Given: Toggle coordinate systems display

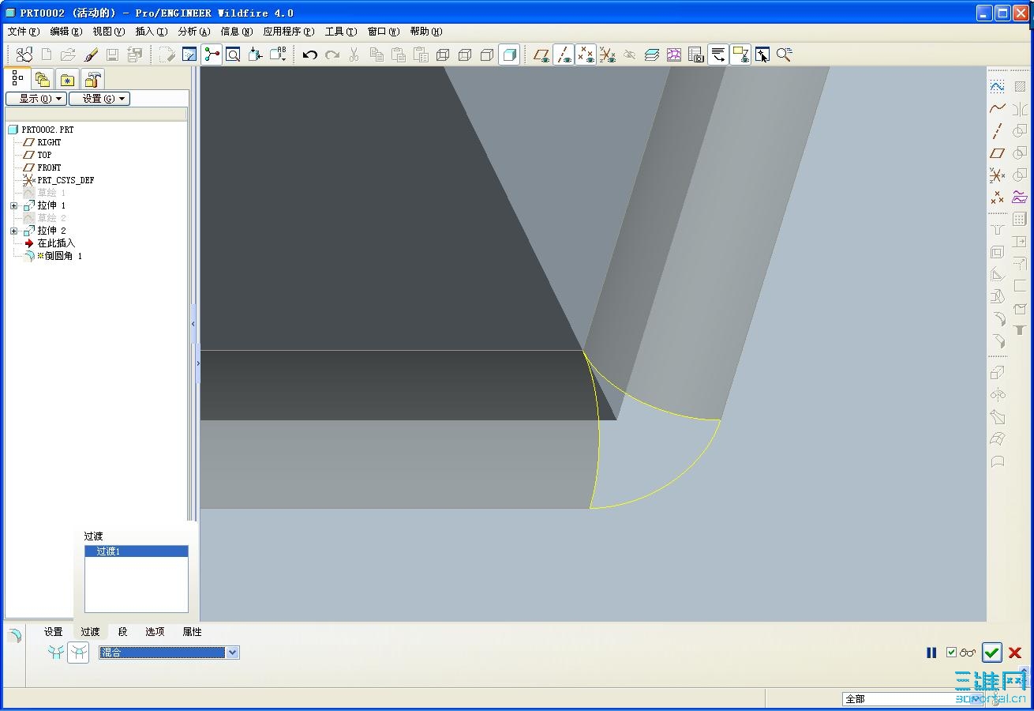Looking at the screenshot, I should pos(607,55).
